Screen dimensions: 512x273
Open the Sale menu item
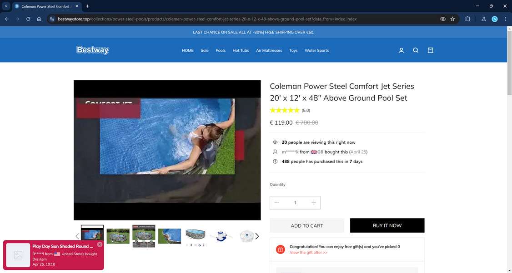click(x=205, y=50)
